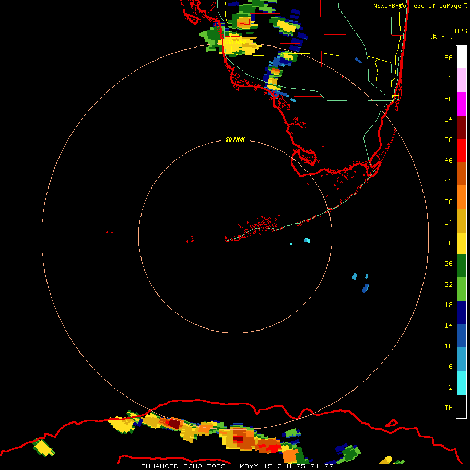
Task: Select the medium blue legend swatch
Action: (x=461, y=336)
